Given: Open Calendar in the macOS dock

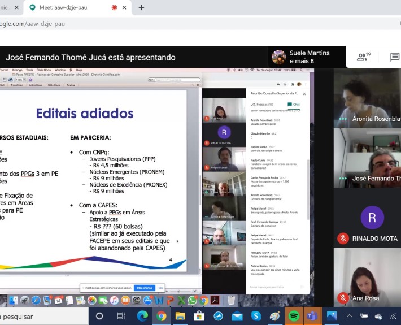Looking at the screenshot, I should pyautogui.click(x=58, y=300).
